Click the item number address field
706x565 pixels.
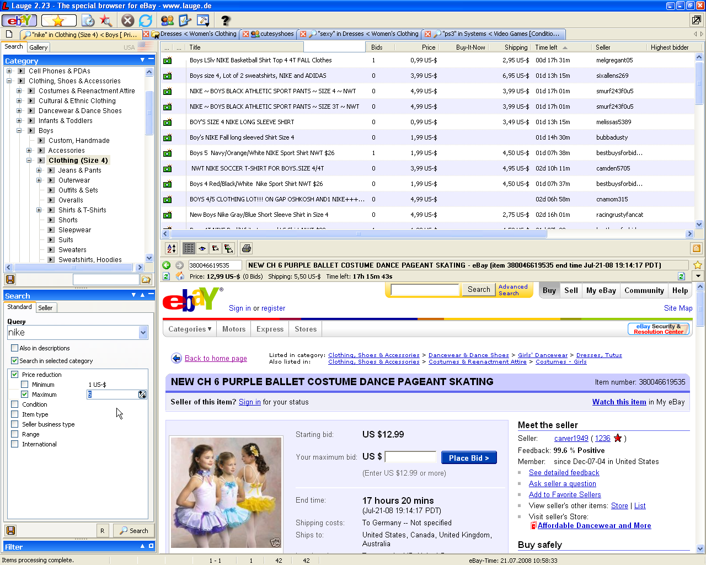tap(215, 265)
